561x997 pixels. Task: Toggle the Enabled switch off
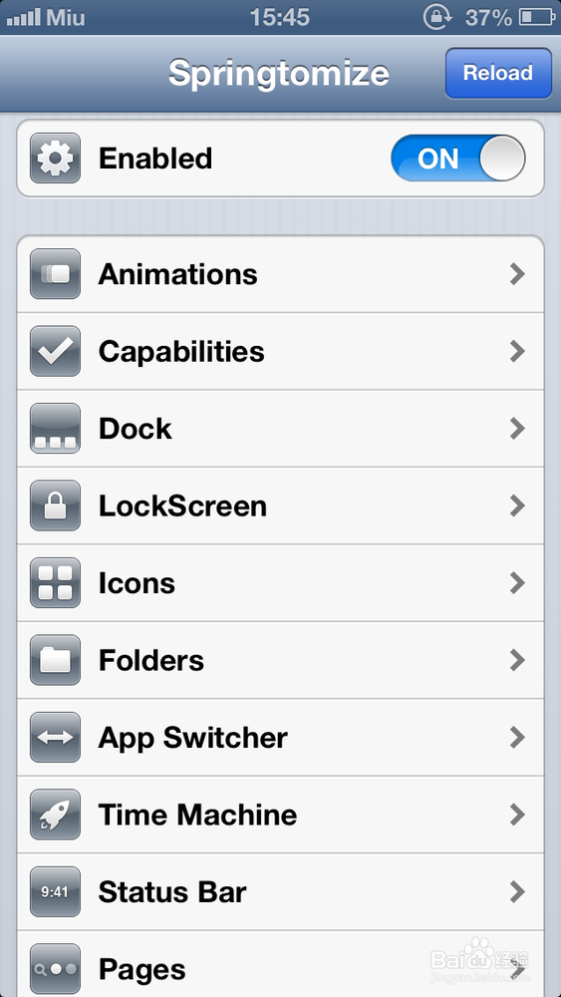pyautogui.click(x=458, y=159)
